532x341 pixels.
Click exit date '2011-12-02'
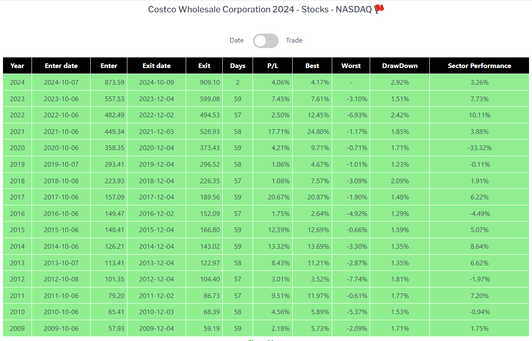tap(157, 296)
